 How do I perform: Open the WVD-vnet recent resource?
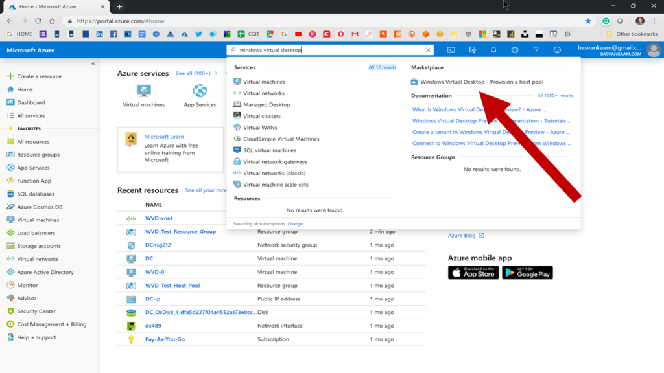pos(159,218)
